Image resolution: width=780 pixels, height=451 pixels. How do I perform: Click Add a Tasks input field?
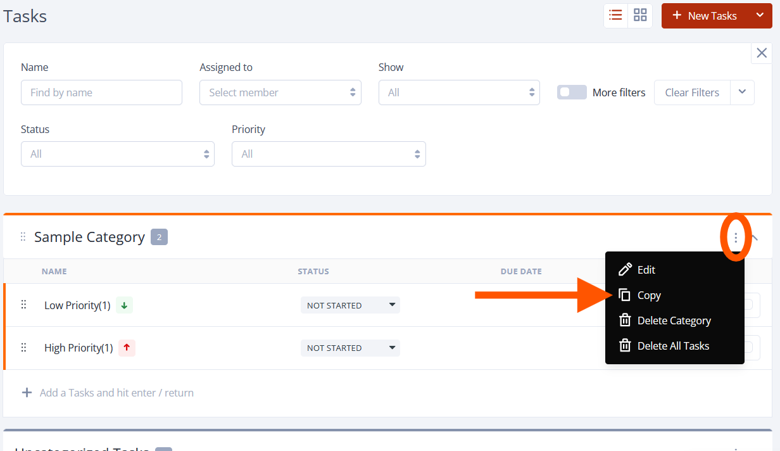[116, 393]
